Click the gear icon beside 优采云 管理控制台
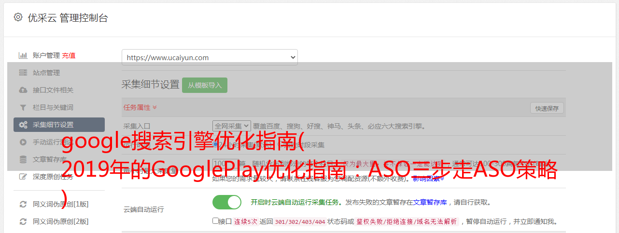The image size is (619, 233). click(18, 17)
